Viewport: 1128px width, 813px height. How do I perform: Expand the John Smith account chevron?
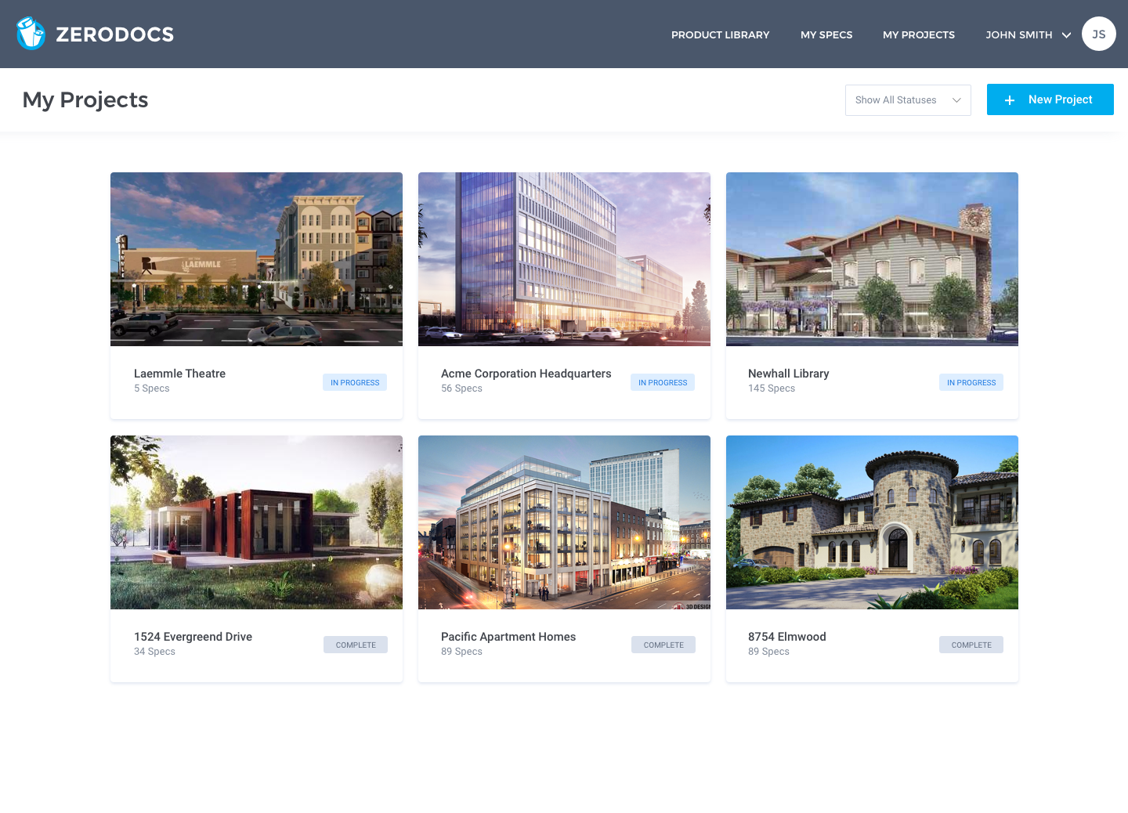pos(1066,34)
